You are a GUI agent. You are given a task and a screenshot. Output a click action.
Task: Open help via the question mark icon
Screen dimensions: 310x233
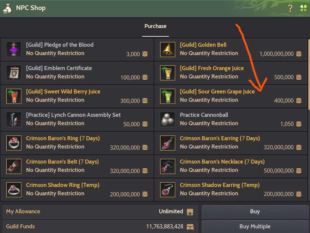pyautogui.click(x=290, y=8)
